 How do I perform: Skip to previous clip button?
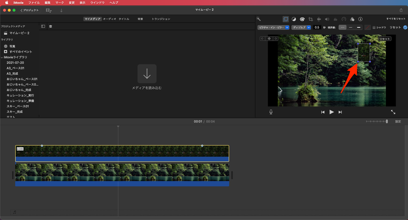pyautogui.click(x=323, y=112)
